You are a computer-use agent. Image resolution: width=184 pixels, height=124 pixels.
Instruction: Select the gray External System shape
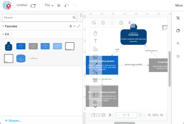coord(33,46)
